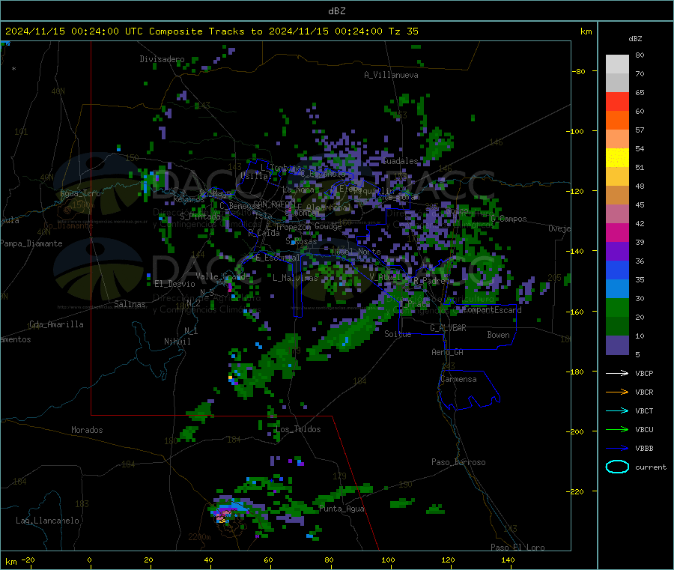Image resolution: width=674 pixels, height=570 pixels.
Task: Click the magenta 42 dBZ legend swatch
Action: (617, 232)
